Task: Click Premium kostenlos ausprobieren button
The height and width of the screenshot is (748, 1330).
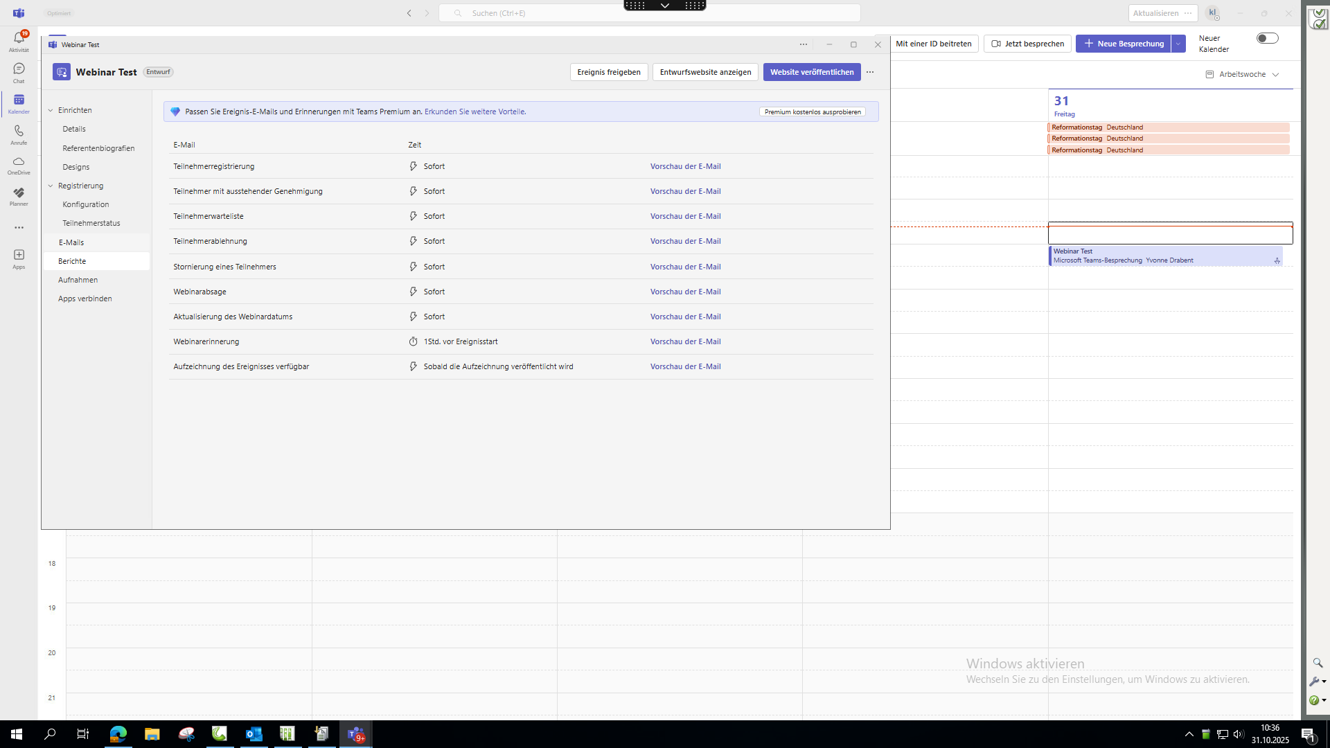Action: coord(812,112)
